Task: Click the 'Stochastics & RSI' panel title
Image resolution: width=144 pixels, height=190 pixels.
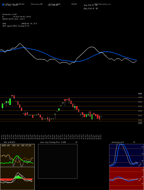Action: pyautogui.click(x=123, y=142)
